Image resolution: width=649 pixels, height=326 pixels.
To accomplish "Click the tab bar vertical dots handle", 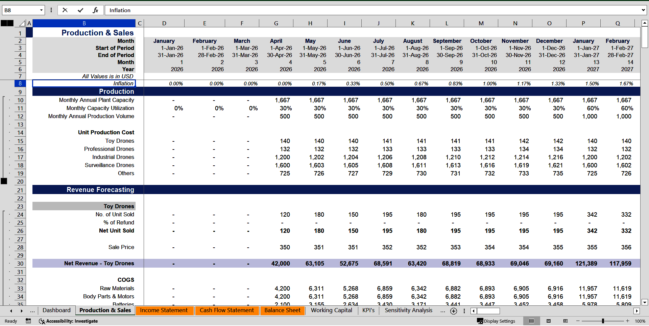I will click(x=464, y=311).
